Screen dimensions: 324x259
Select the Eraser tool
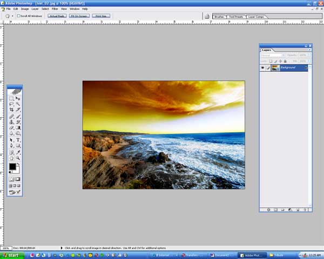point(11,128)
